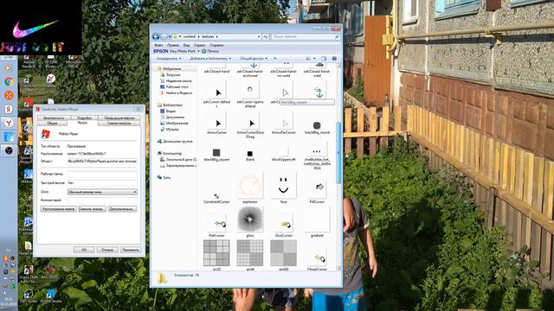Open the Explorer help question-mark icon

coord(334,59)
